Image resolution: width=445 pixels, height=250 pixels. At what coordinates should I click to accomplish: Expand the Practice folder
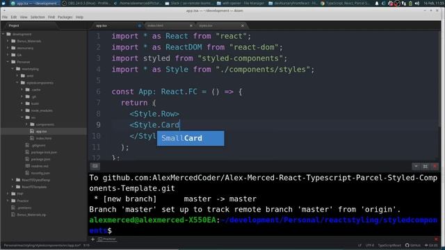point(8,201)
